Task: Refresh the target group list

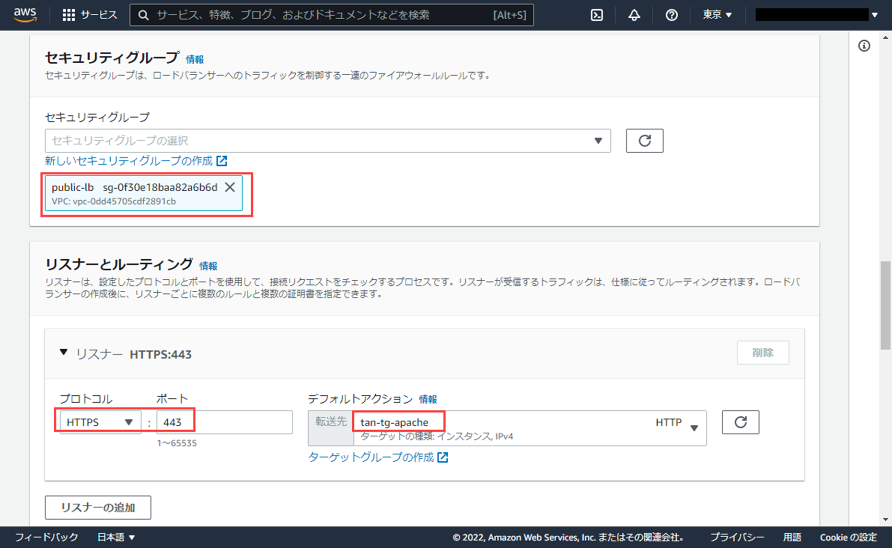Action: point(741,422)
